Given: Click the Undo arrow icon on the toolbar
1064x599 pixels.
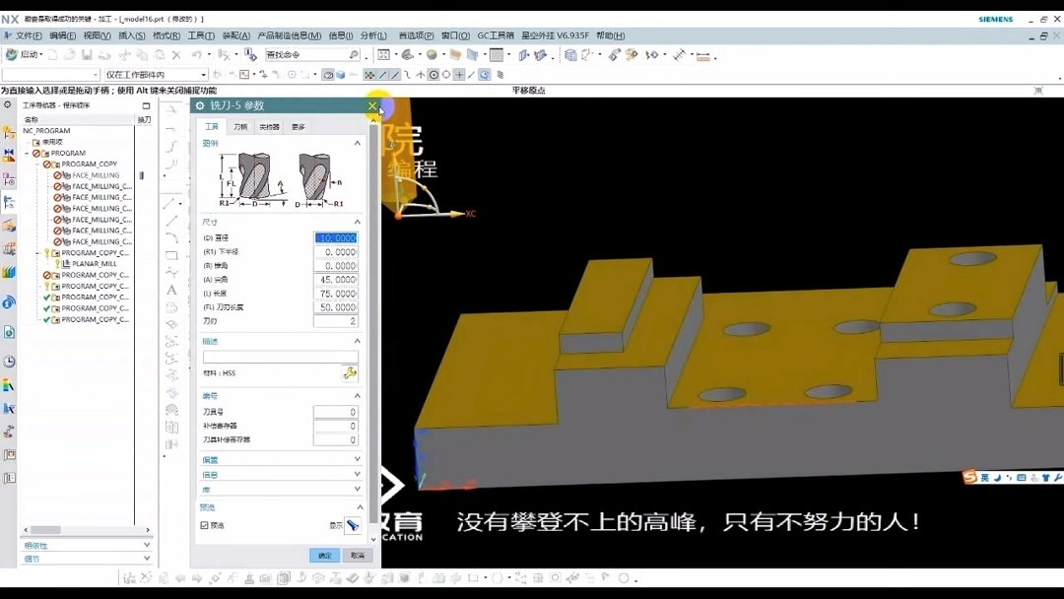Looking at the screenshot, I should coord(197,54).
